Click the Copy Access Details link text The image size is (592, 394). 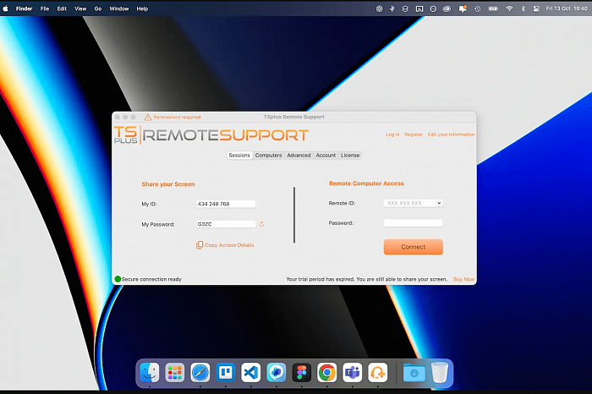coord(229,245)
